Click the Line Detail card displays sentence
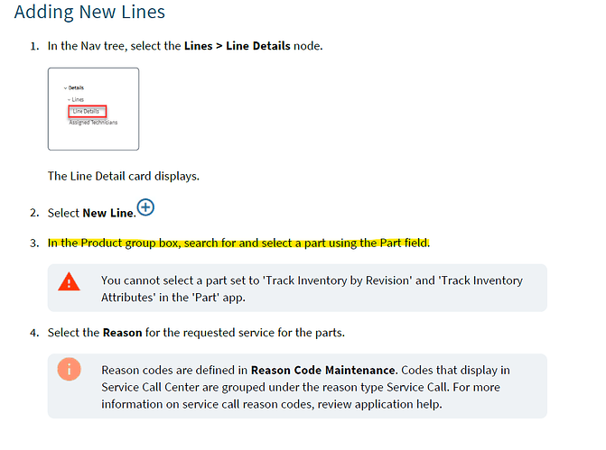 (x=123, y=176)
